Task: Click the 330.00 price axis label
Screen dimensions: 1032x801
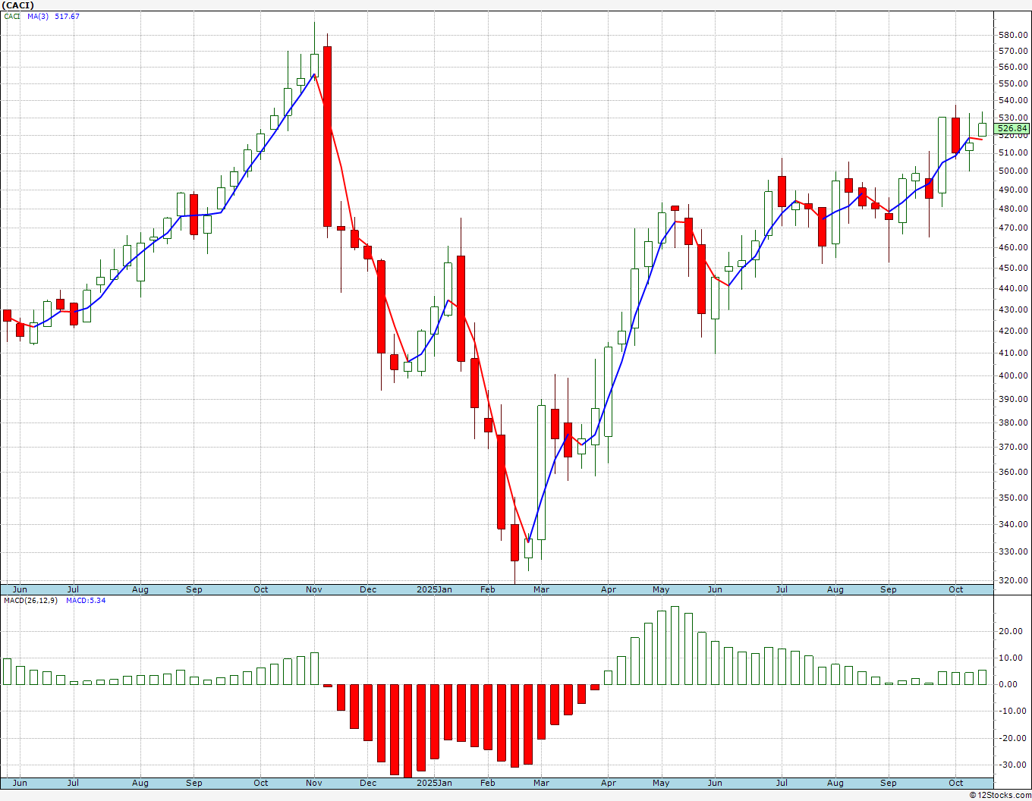Action: pos(1014,551)
